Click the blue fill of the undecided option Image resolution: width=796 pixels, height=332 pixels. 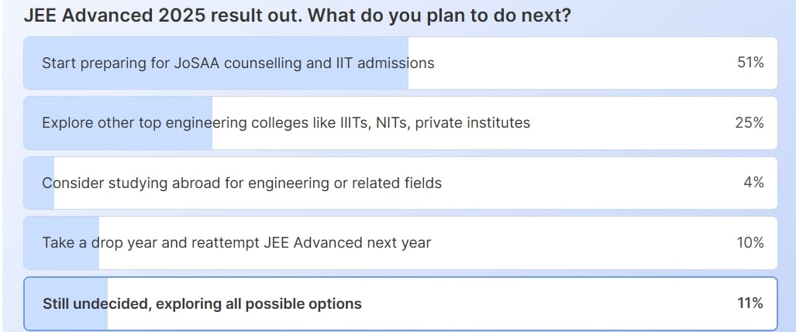click(66, 319)
